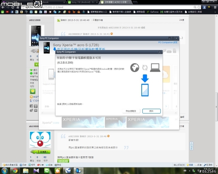Open the GeForce bookmark
This screenshot has height=174, width=218.
153,12
